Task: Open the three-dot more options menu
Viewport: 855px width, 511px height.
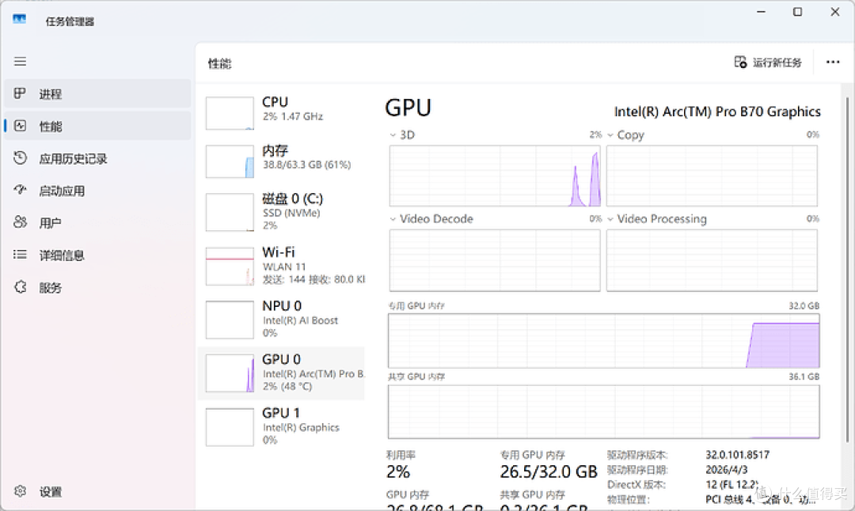Action: pos(833,62)
